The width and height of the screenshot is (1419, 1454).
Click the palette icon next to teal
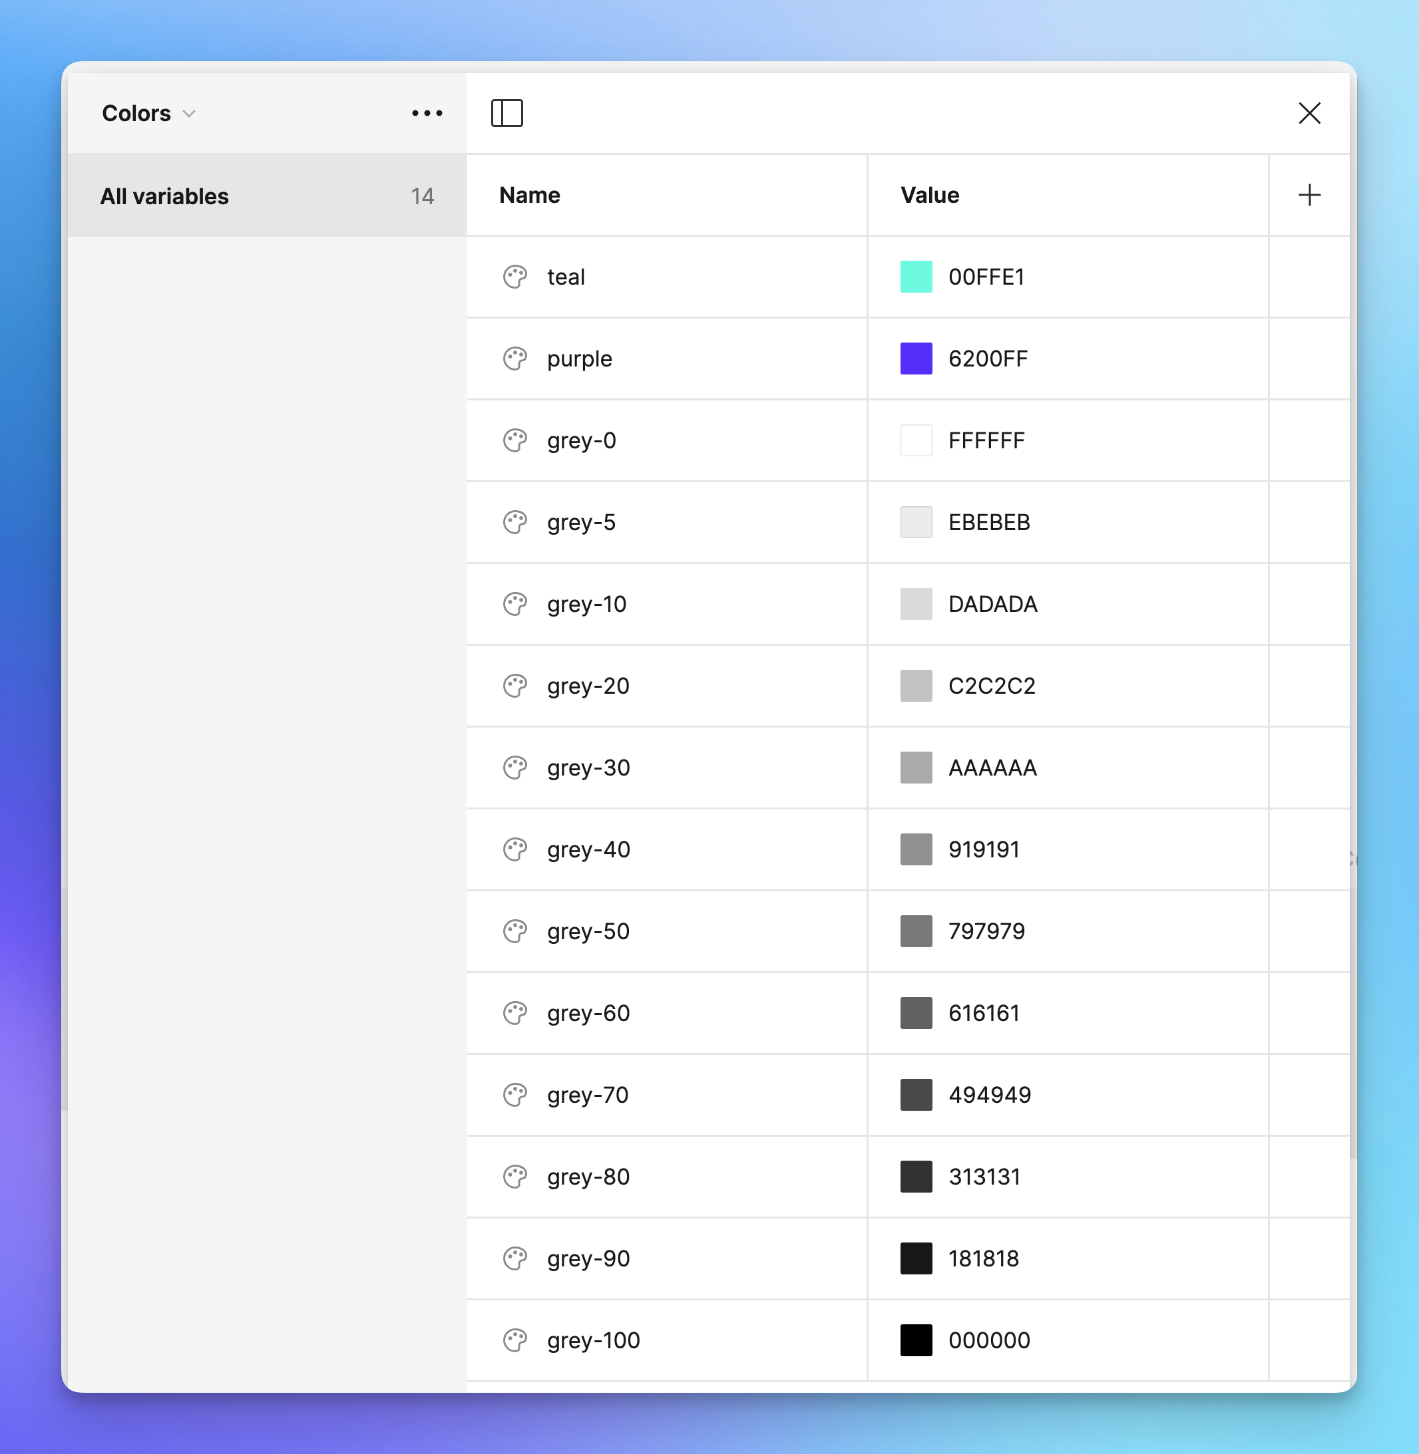[x=516, y=277]
